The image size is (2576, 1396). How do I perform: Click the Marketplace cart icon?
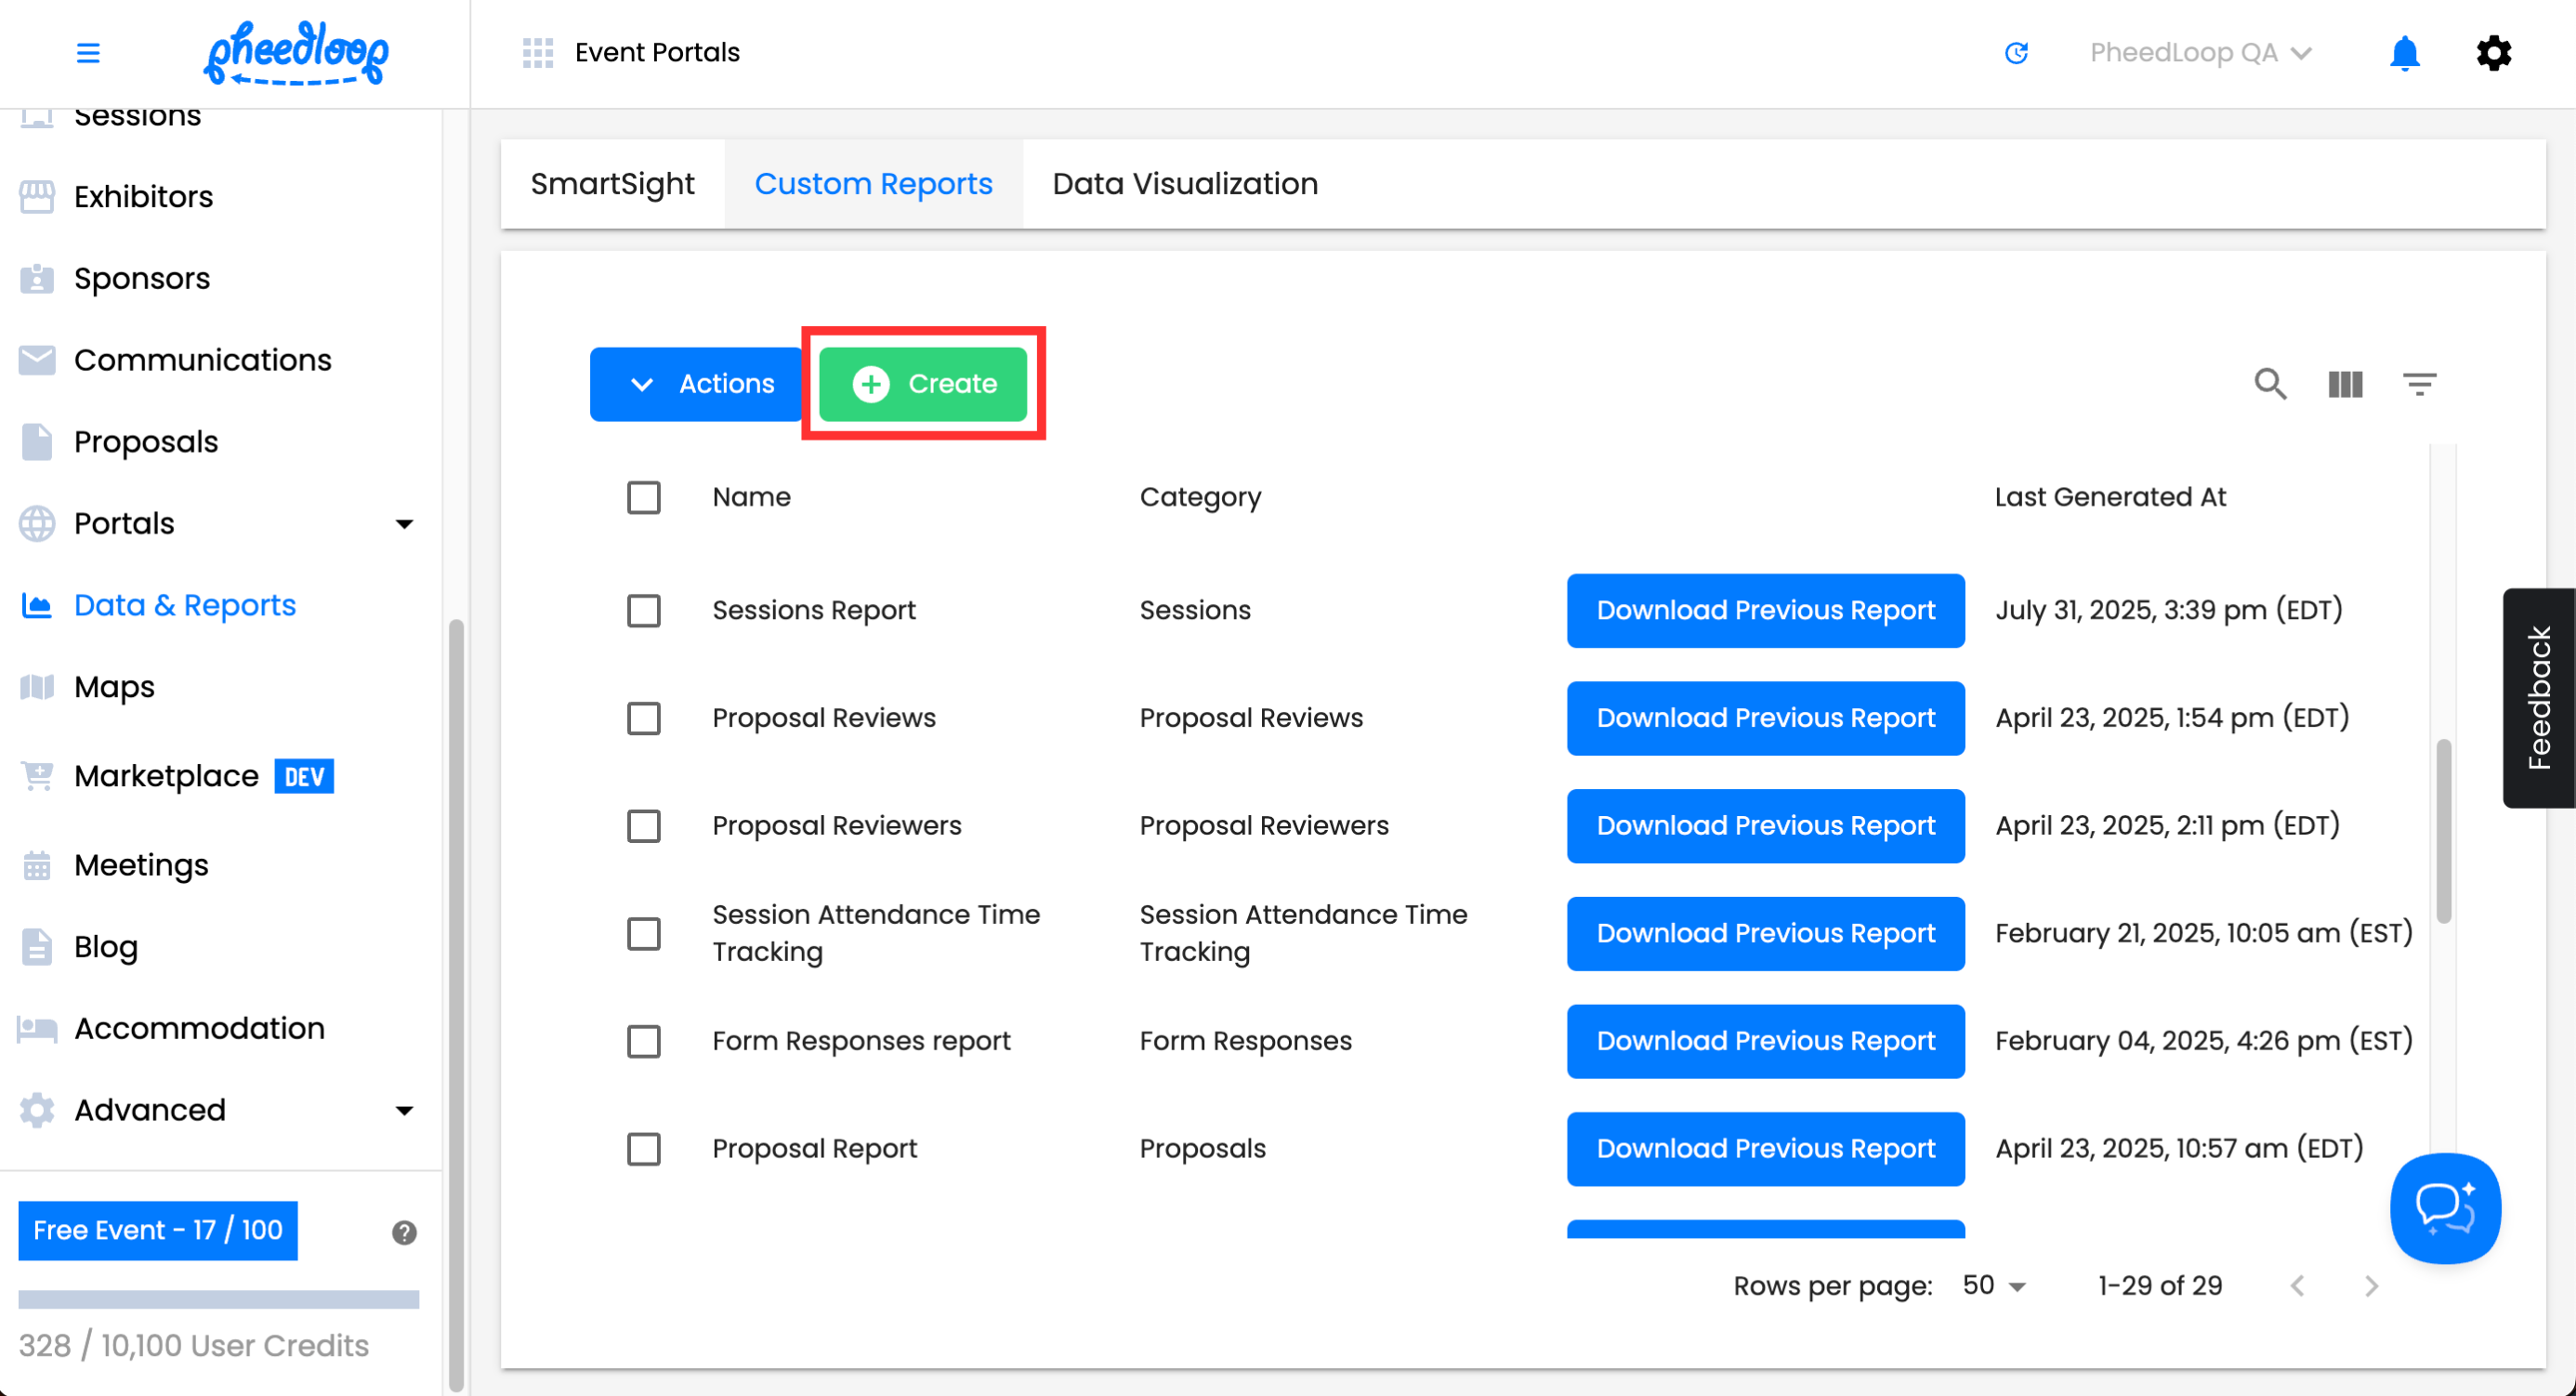point(37,776)
